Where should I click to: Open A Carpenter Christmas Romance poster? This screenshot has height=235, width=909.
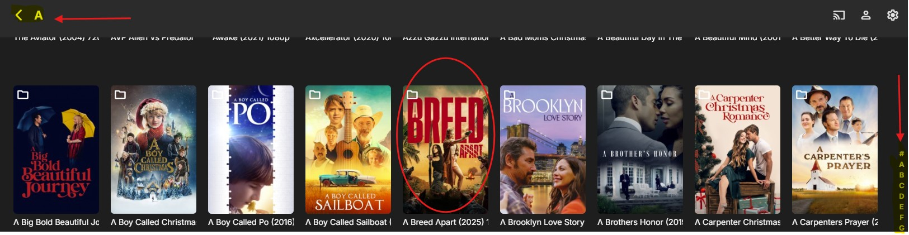pyautogui.click(x=737, y=150)
